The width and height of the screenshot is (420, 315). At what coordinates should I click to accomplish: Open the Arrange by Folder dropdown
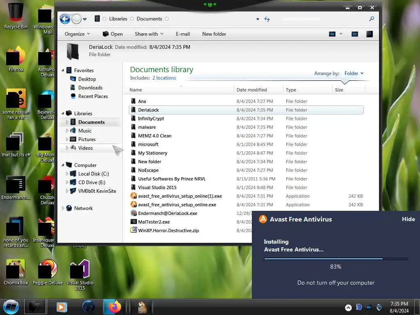coord(354,73)
